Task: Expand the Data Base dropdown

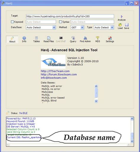Action: pos(54,27)
